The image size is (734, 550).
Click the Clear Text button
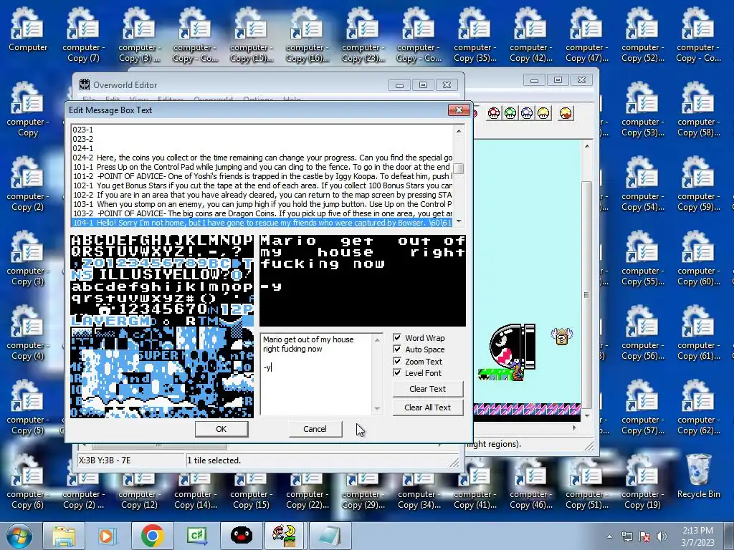[x=427, y=389]
